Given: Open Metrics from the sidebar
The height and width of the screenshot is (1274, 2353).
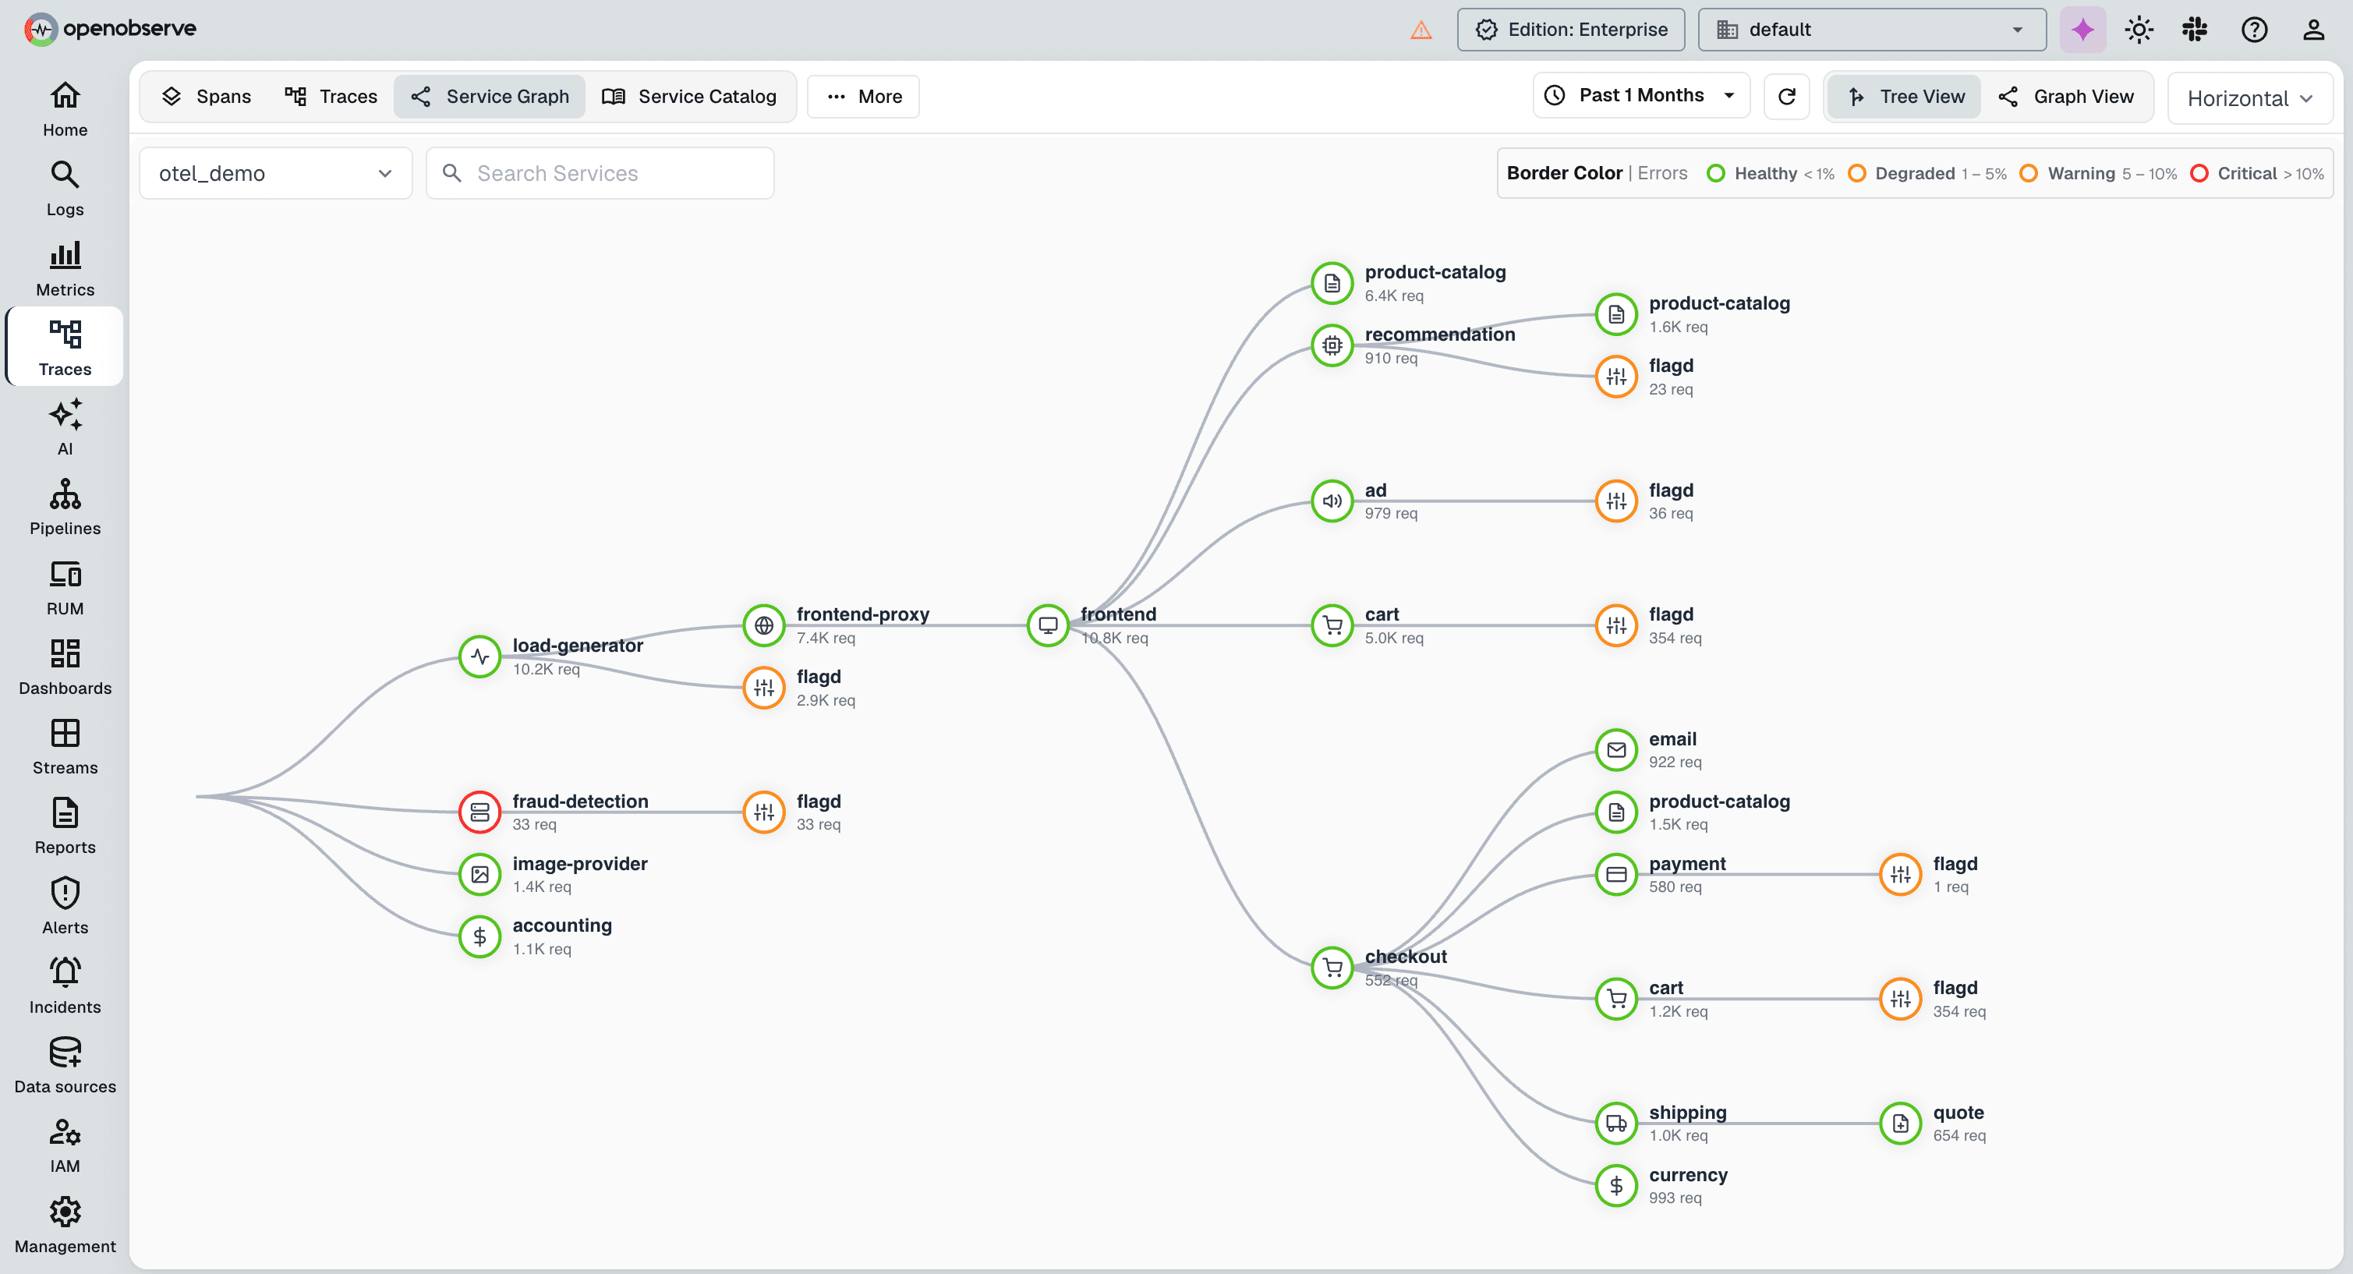Looking at the screenshot, I should (65, 268).
